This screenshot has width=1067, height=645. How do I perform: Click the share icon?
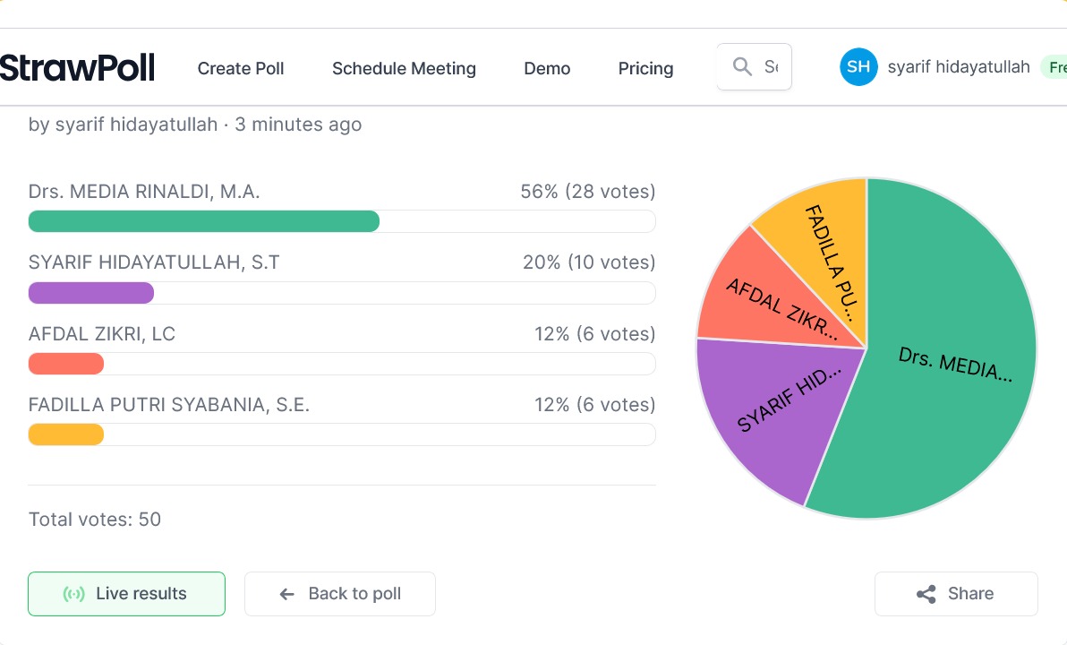pos(926,594)
